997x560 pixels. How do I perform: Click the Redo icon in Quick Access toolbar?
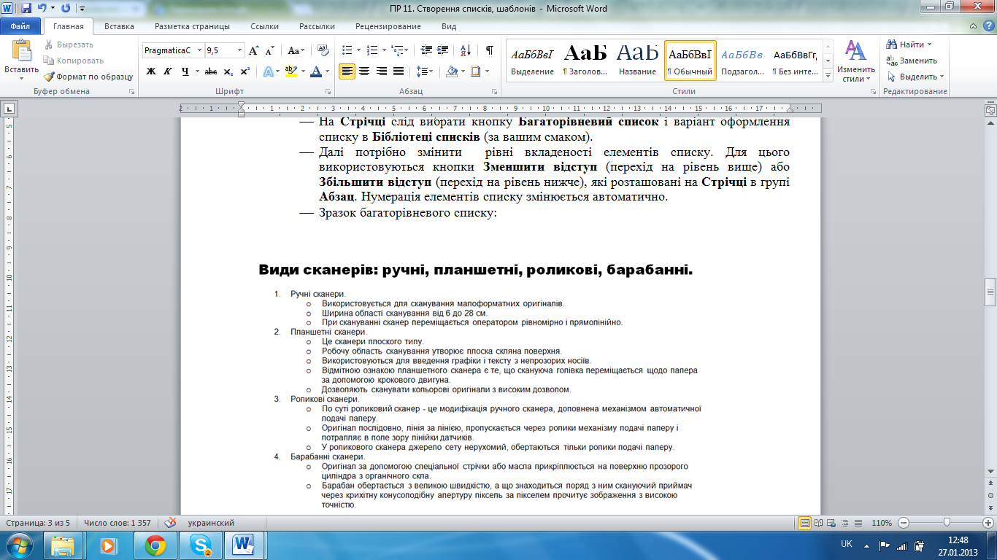point(66,9)
